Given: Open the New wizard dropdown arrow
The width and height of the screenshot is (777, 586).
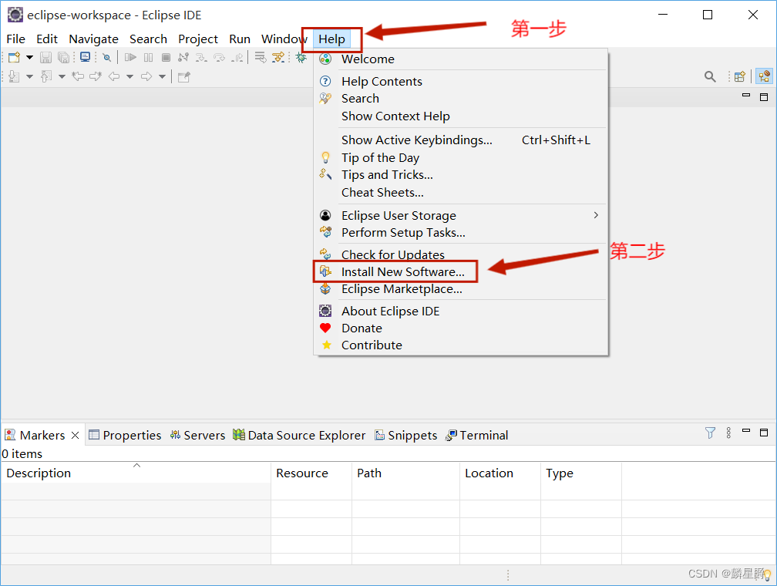Looking at the screenshot, I should 30,58.
